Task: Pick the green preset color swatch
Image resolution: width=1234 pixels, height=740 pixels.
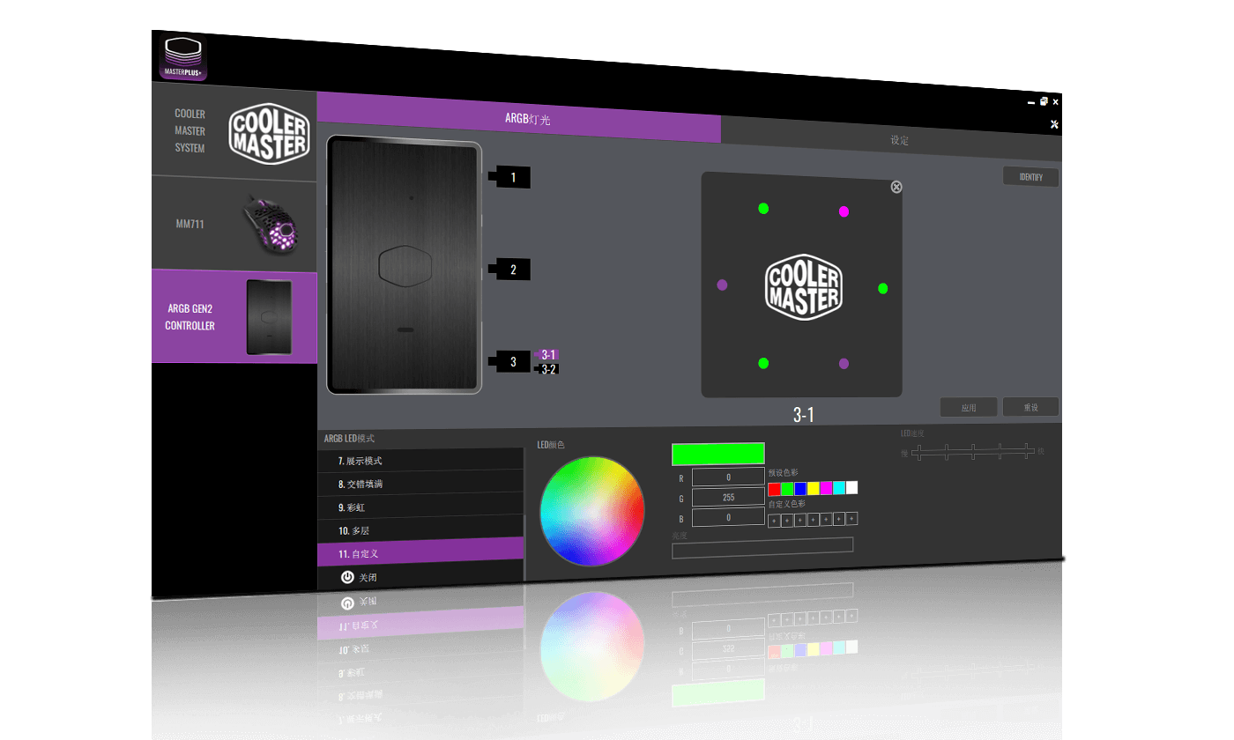Action: point(787,488)
